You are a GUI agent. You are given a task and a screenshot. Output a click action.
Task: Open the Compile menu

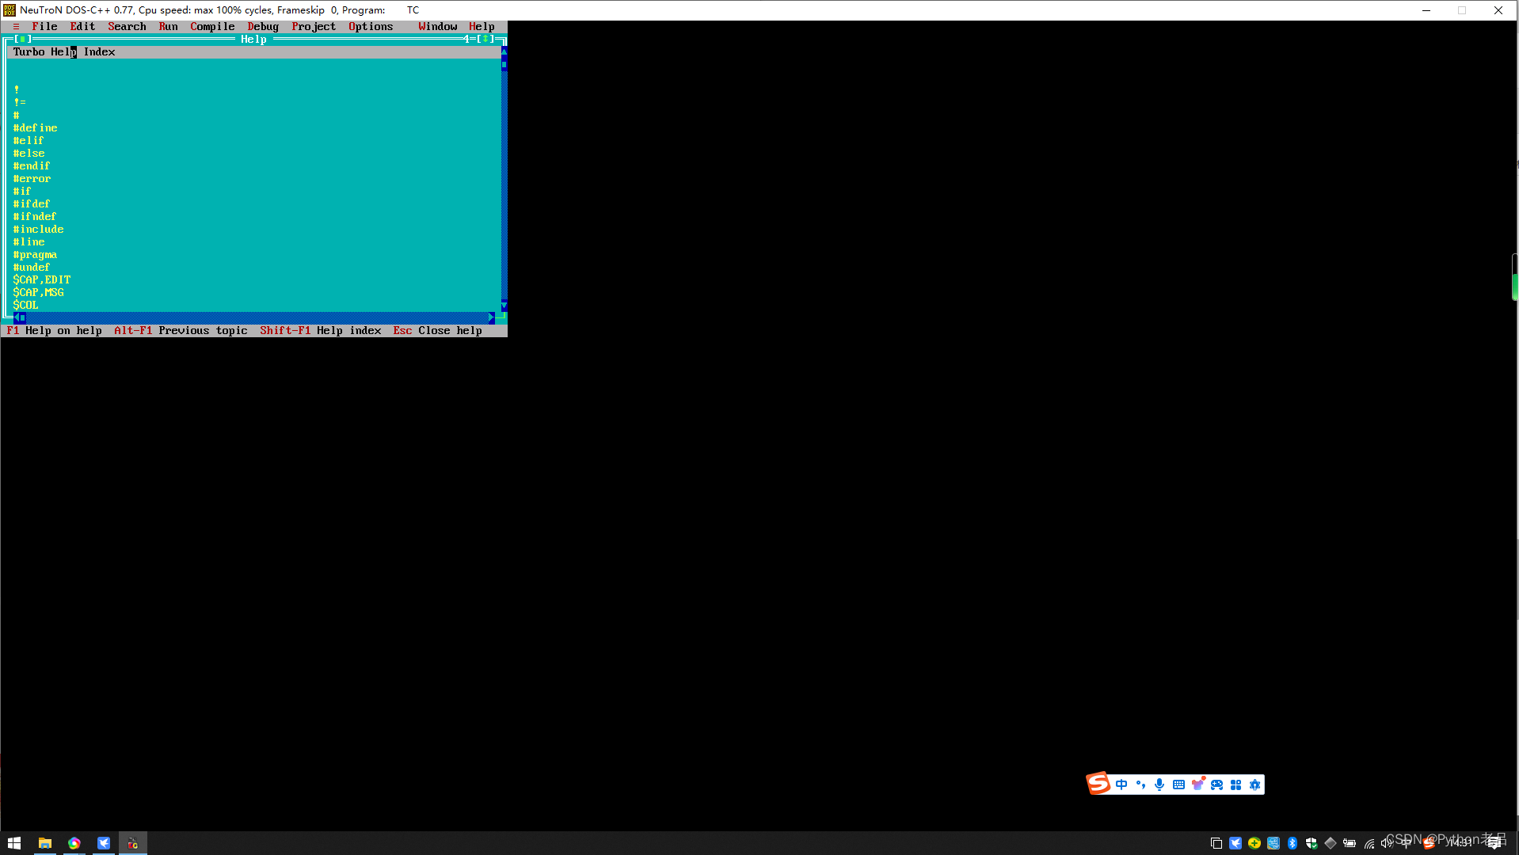pos(211,26)
